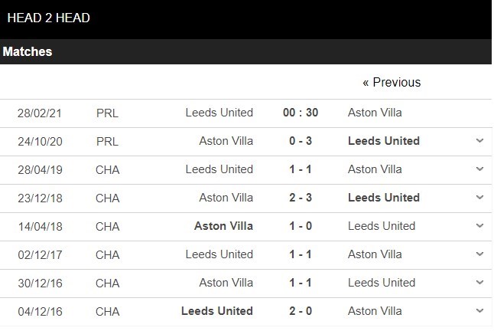
Task: Click the 2 - 3 score on 23/12/18
Action: (301, 198)
